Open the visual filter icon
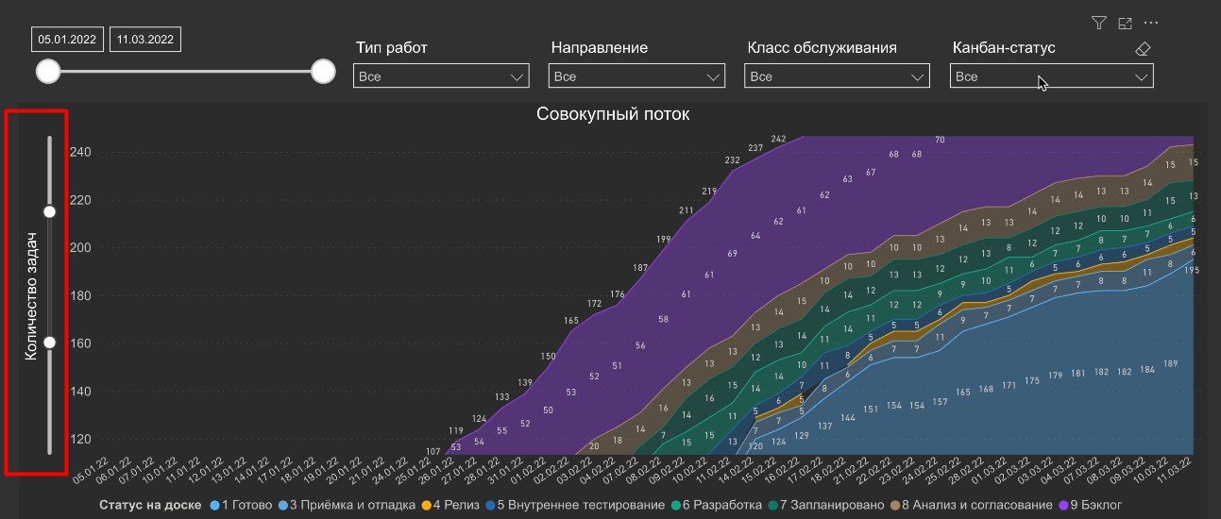Viewport: 1221px width, 519px height. click(x=1098, y=23)
